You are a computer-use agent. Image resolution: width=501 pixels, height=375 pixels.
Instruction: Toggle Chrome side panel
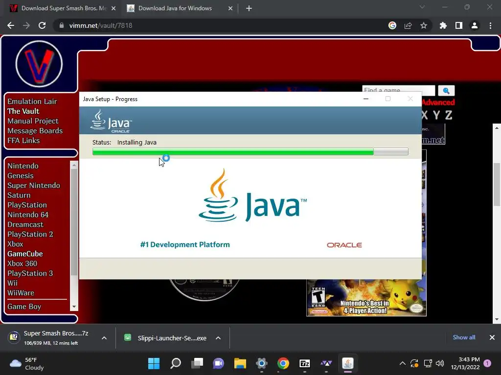tap(459, 25)
